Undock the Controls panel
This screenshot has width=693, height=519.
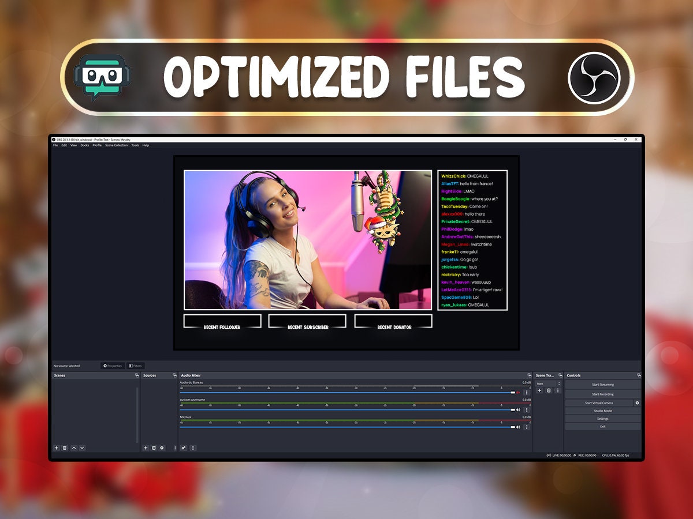click(639, 375)
